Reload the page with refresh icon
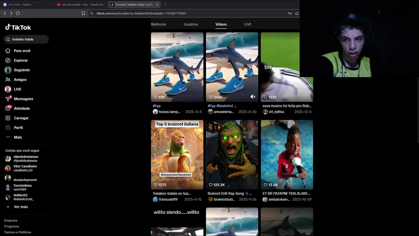 point(18,13)
